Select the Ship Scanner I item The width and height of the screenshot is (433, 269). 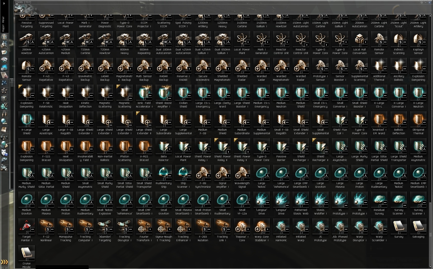[x=183, y=177]
